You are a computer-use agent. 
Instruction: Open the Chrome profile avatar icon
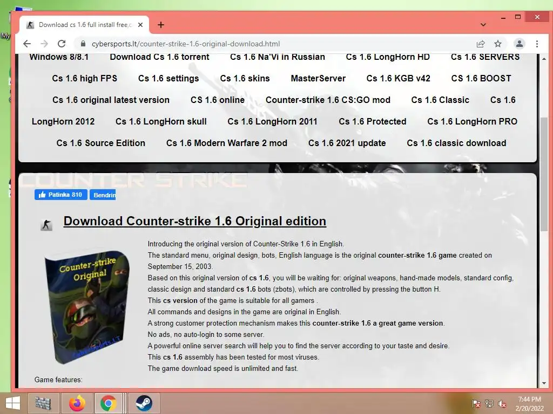click(519, 44)
